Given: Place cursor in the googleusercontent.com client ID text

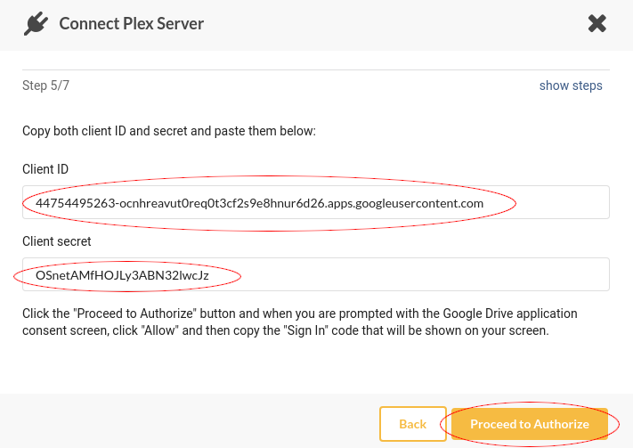Looking at the screenshot, I should tap(259, 203).
